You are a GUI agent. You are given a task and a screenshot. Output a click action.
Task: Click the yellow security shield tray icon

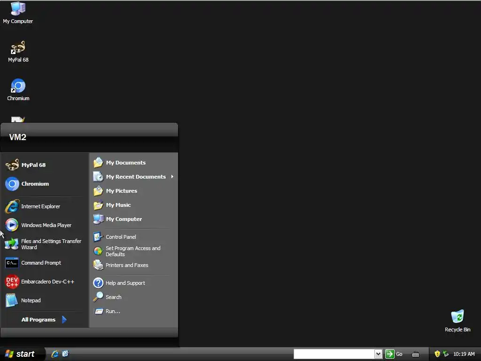(437, 354)
